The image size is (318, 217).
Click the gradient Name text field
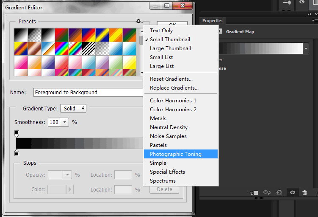88,93
